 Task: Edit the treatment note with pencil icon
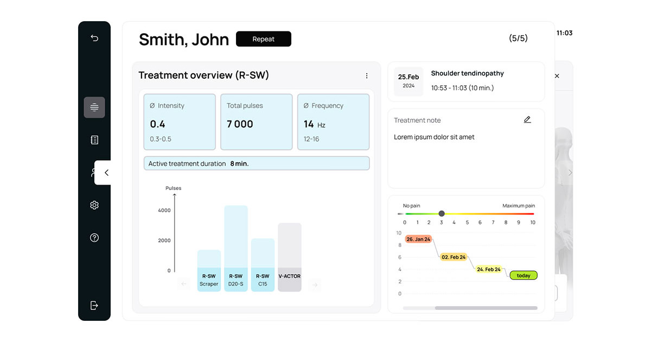click(x=527, y=119)
